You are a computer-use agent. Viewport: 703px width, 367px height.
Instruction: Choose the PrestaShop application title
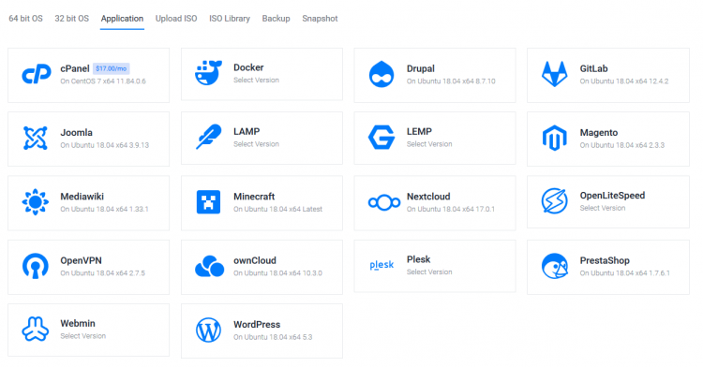coord(605,260)
